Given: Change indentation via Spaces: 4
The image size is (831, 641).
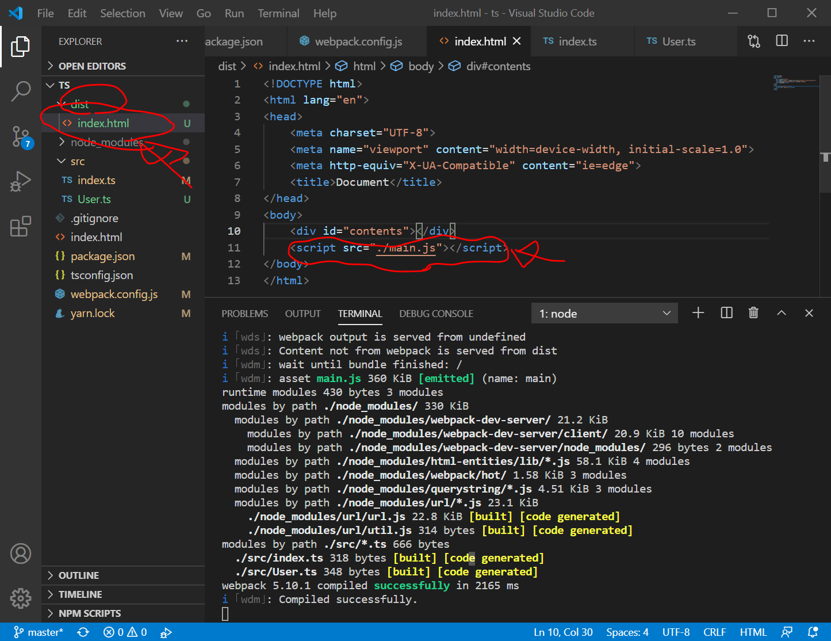Looking at the screenshot, I should coord(627,632).
